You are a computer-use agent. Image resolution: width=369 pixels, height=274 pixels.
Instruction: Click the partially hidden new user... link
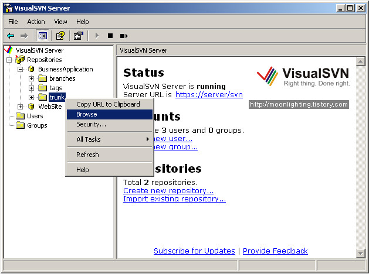pos(173,139)
